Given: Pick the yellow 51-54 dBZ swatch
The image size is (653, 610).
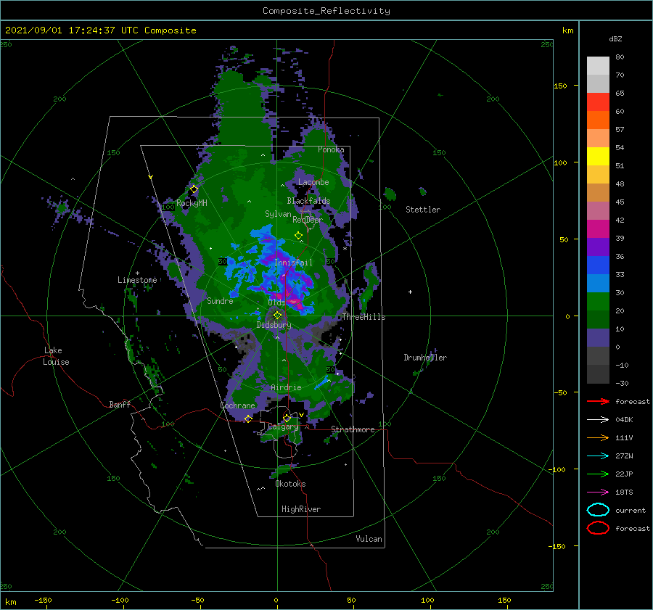Looking at the screenshot, I should tap(598, 157).
